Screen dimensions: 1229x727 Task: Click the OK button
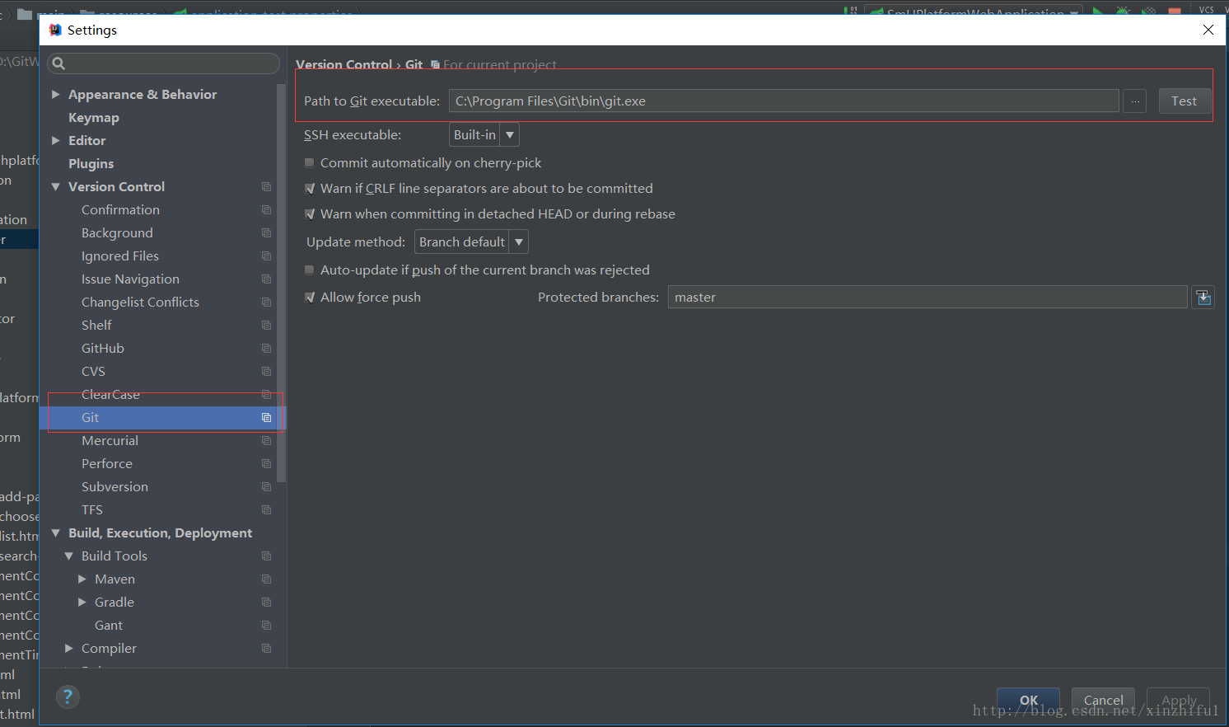pyautogui.click(x=1029, y=701)
